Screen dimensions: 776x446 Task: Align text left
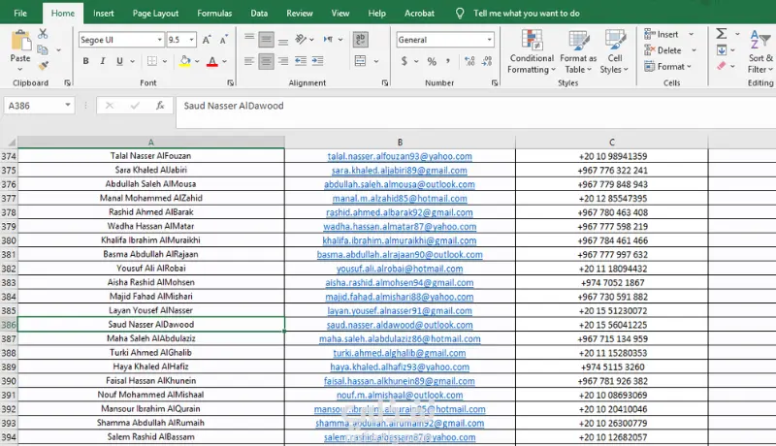click(x=249, y=61)
